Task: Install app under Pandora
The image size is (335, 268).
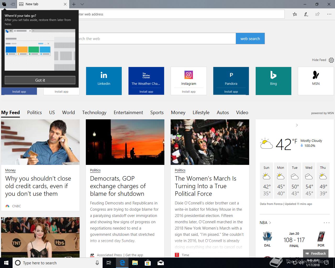Action: (x=231, y=92)
